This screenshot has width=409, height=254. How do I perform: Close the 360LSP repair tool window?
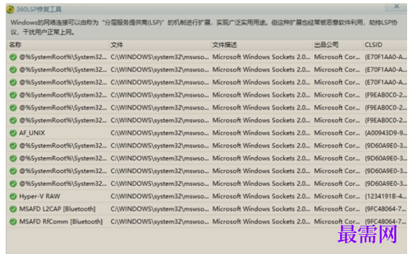click(x=396, y=6)
